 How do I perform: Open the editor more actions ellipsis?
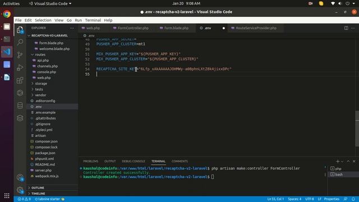point(353,28)
